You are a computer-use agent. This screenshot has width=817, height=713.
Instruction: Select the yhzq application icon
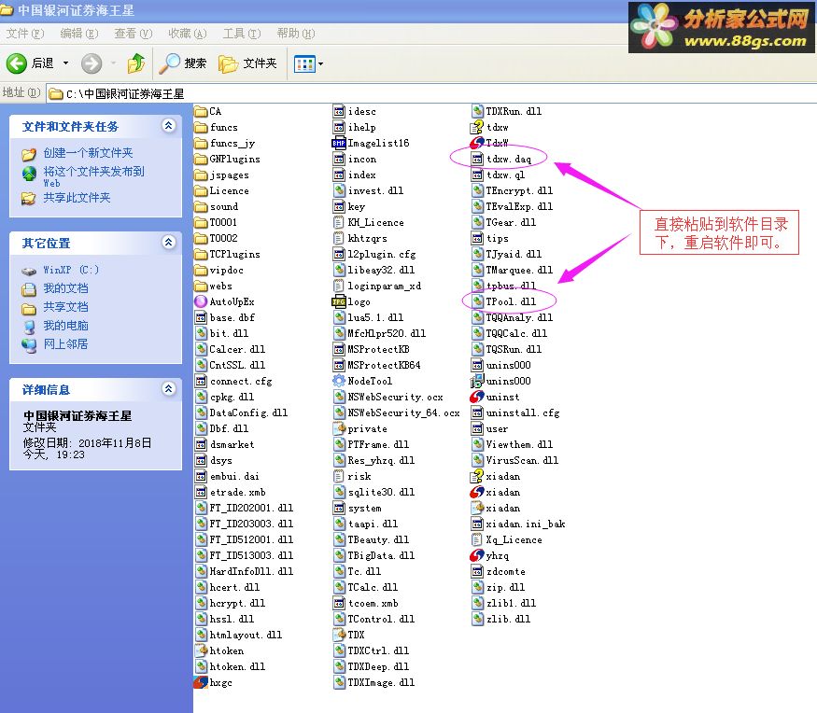pos(477,555)
